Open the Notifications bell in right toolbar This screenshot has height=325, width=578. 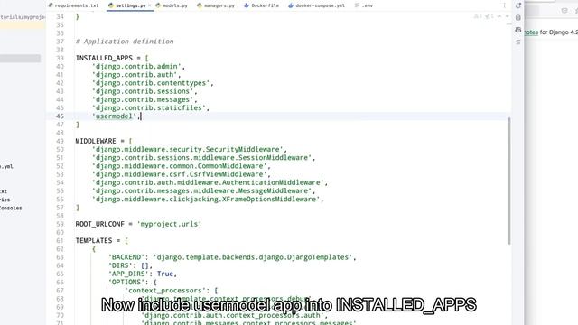(518, 5)
